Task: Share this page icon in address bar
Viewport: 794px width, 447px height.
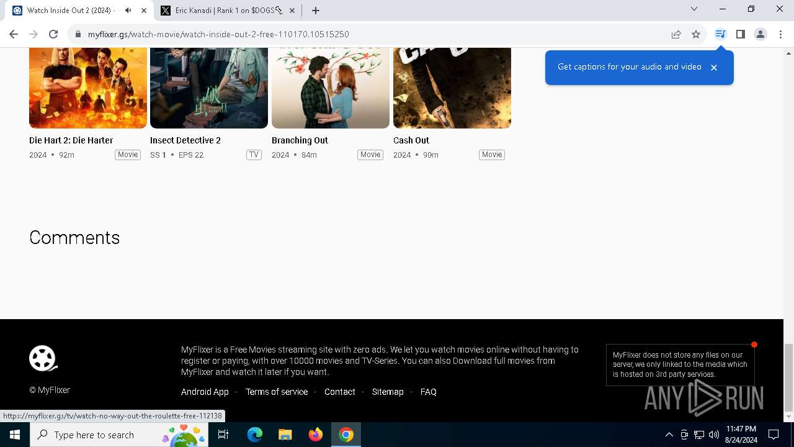Action: tap(676, 34)
